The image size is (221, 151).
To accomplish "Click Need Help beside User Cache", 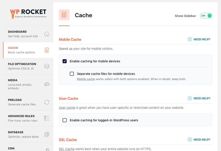I will click(x=199, y=98).
